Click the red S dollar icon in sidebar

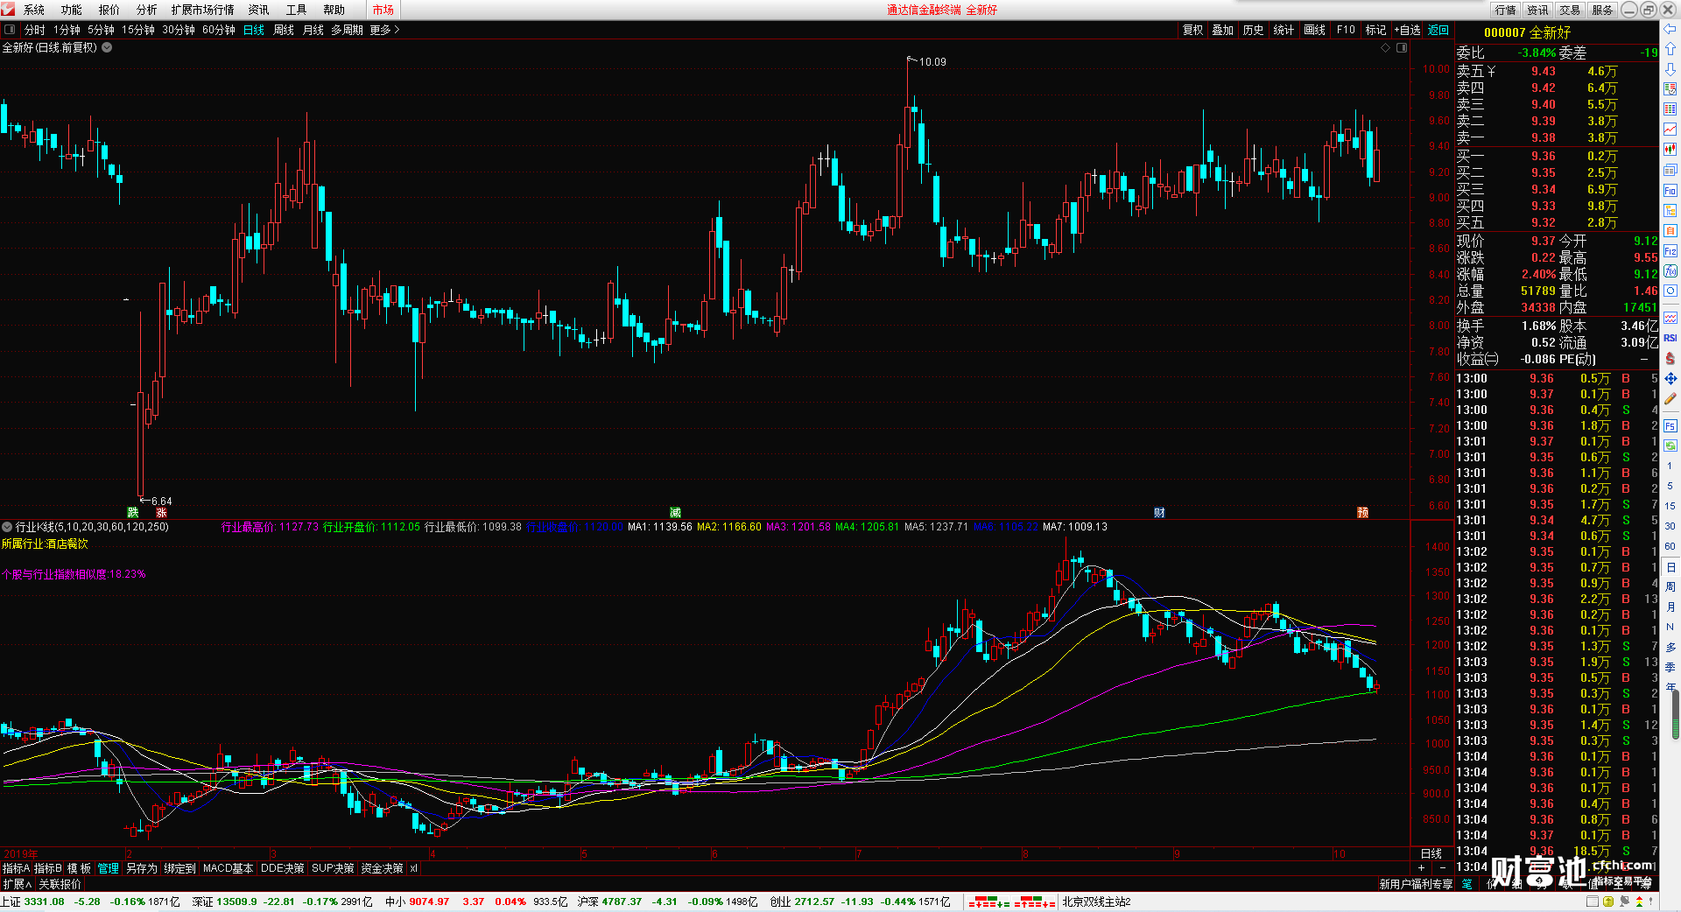click(x=1670, y=358)
